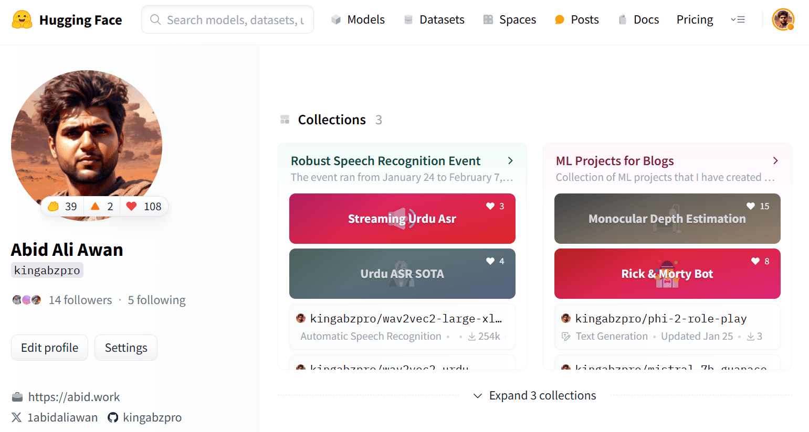Open the Hugging Face home link text
Viewport: 809px width, 432px height.
click(x=80, y=20)
